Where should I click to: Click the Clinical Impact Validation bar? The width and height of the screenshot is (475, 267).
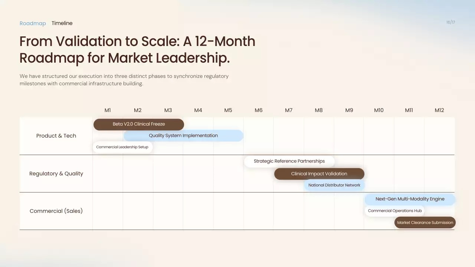click(x=319, y=174)
